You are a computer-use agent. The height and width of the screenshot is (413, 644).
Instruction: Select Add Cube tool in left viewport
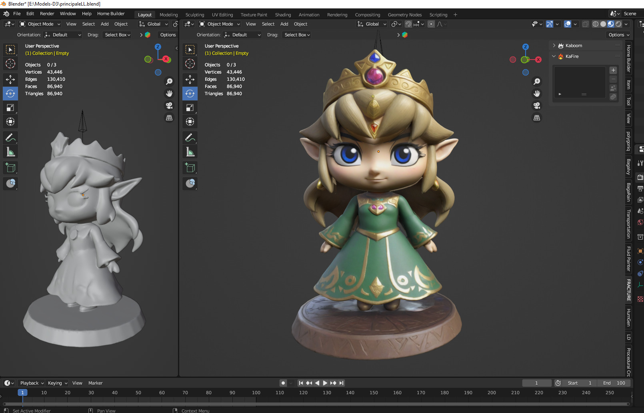coord(10,168)
